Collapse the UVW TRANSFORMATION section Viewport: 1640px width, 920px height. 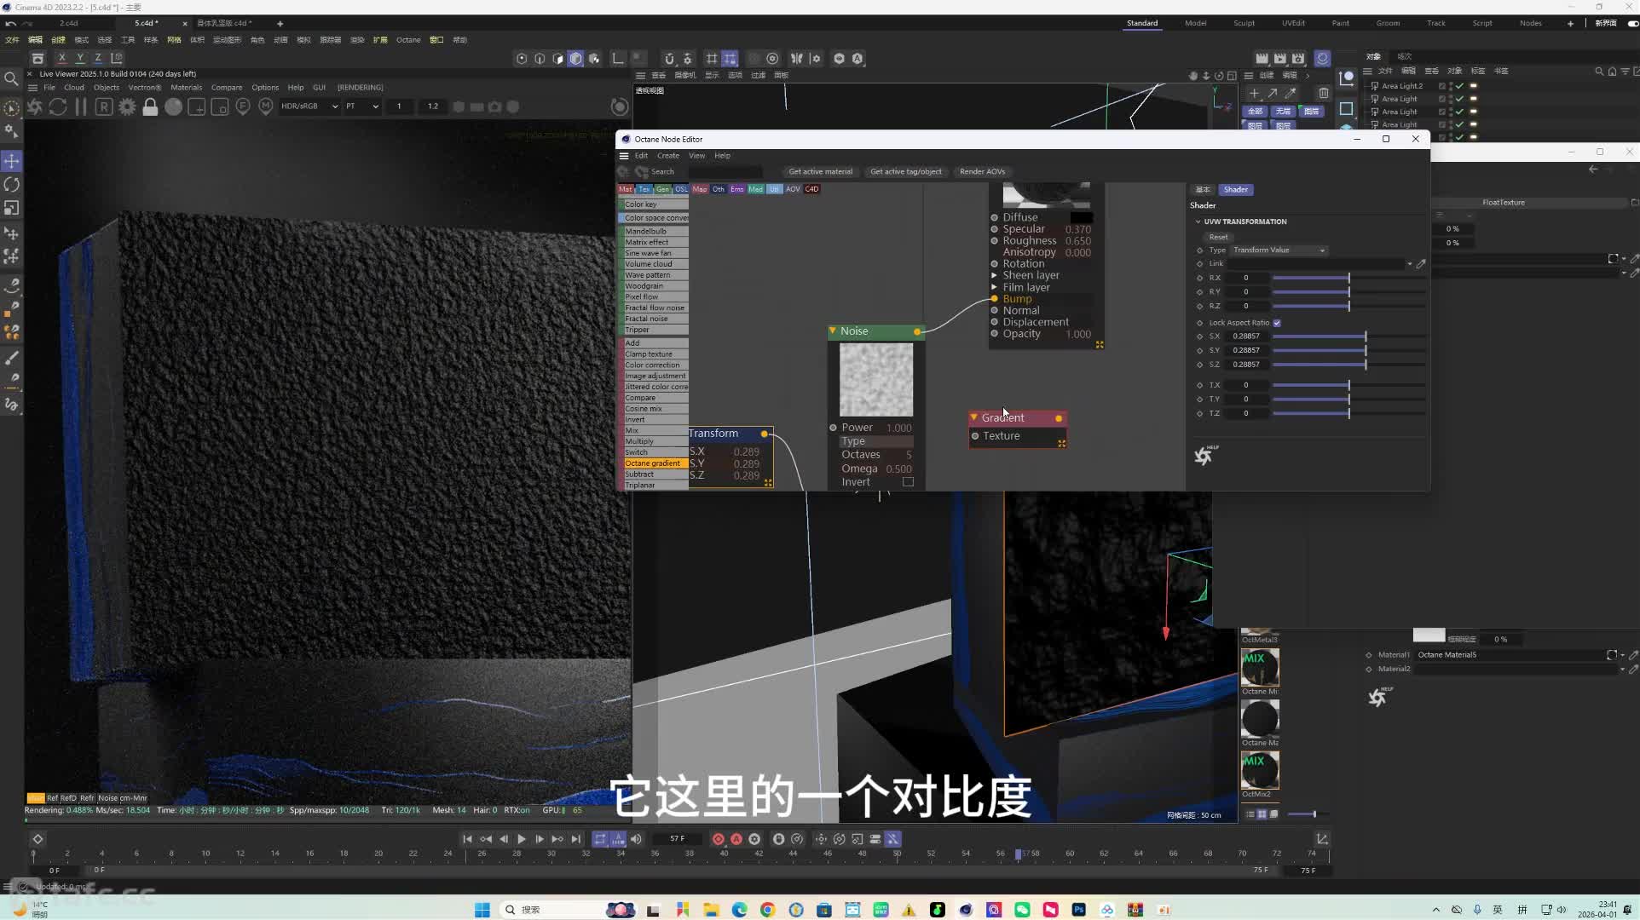1198,221
